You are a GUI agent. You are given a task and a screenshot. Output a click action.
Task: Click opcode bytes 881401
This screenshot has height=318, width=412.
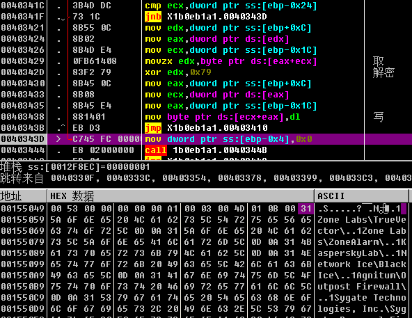click(89, 117)
